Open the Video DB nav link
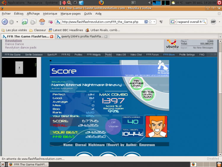 point(121,55)
